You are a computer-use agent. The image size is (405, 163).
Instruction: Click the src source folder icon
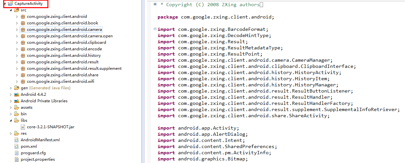[x=17, y=10]
